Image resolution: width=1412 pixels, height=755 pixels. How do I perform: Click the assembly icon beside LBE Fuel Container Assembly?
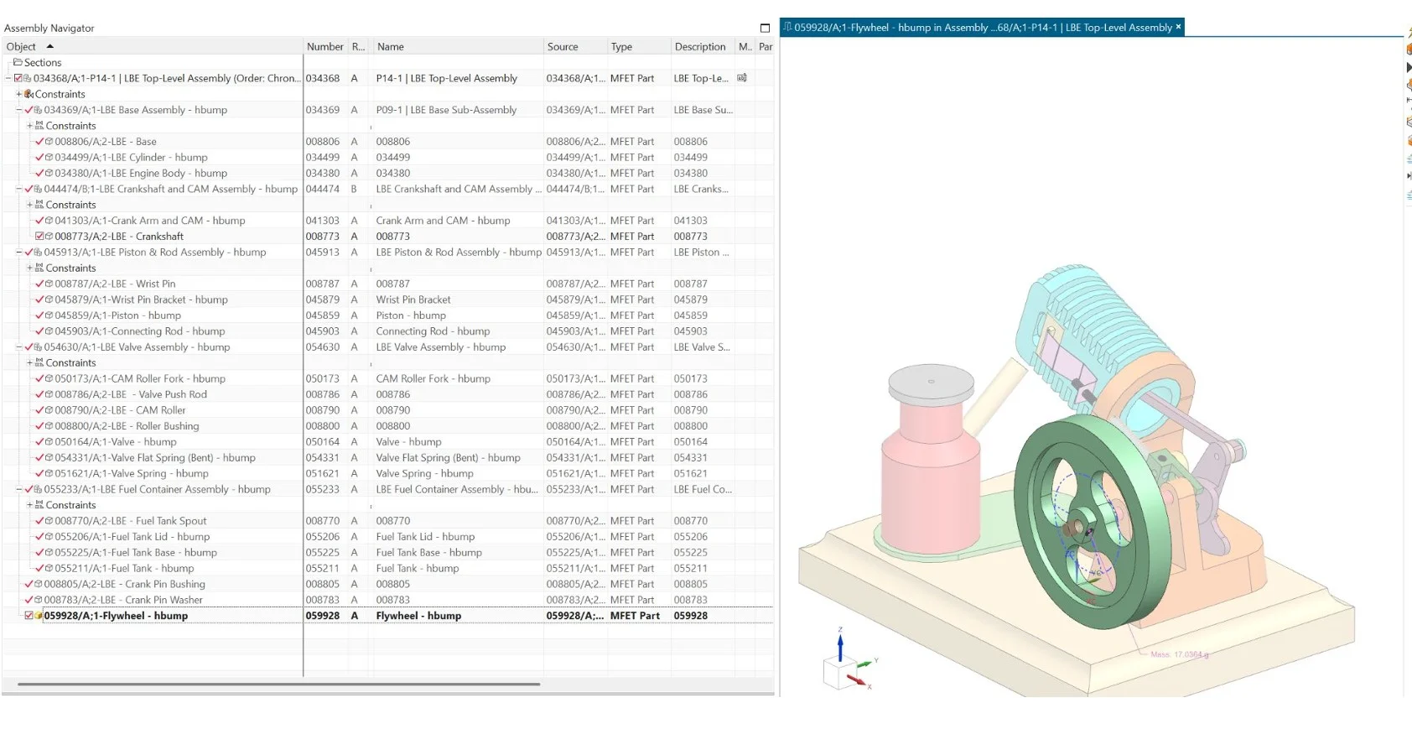coord(39,490)
